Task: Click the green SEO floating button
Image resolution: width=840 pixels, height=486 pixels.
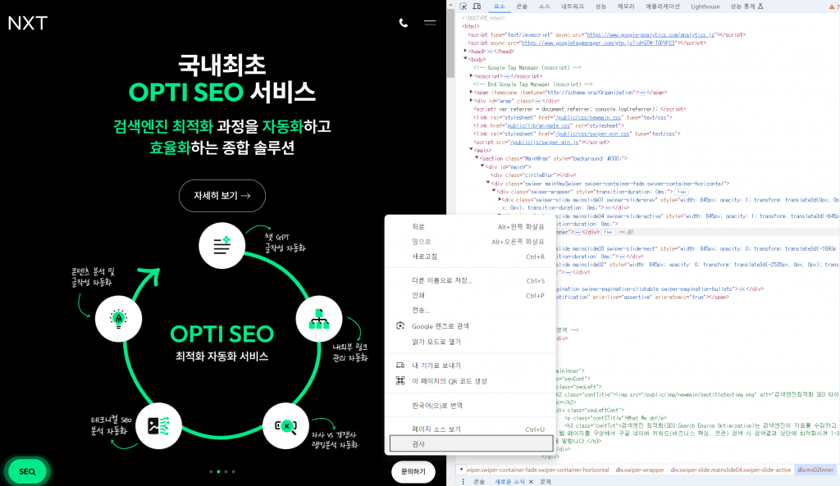Action: coord(27,471)
